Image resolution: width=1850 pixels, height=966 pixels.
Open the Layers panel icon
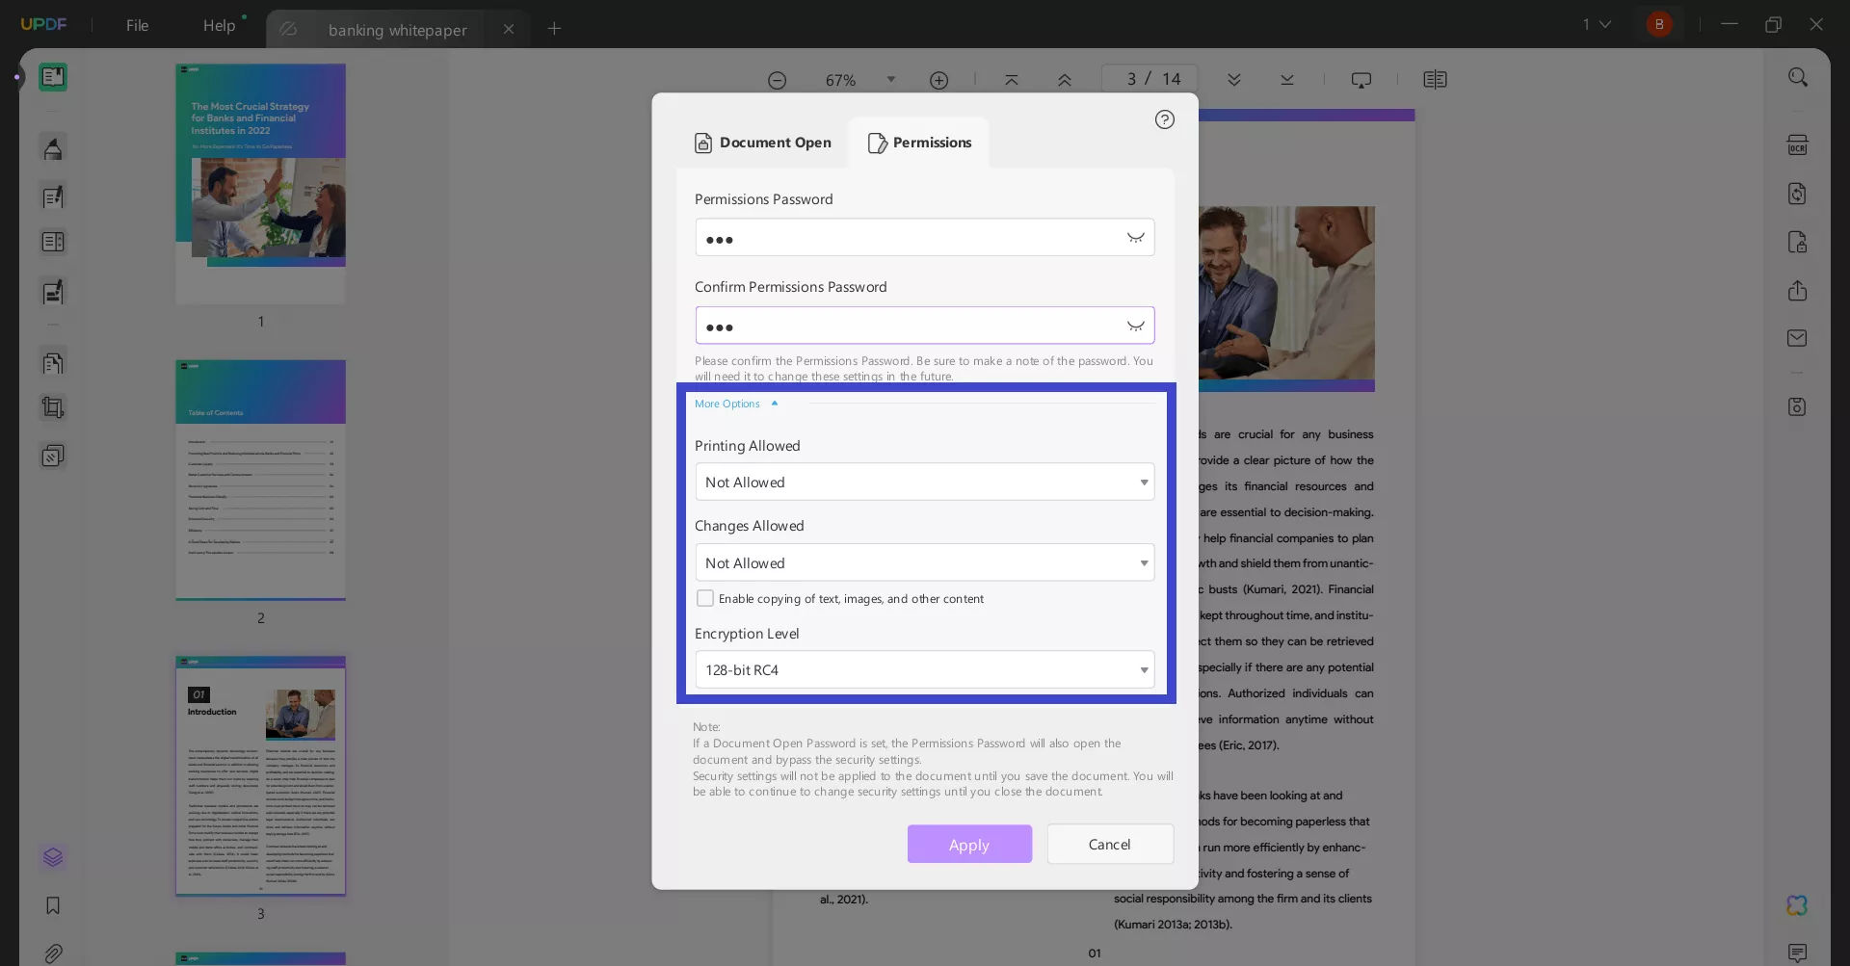[x=53, y=857]
